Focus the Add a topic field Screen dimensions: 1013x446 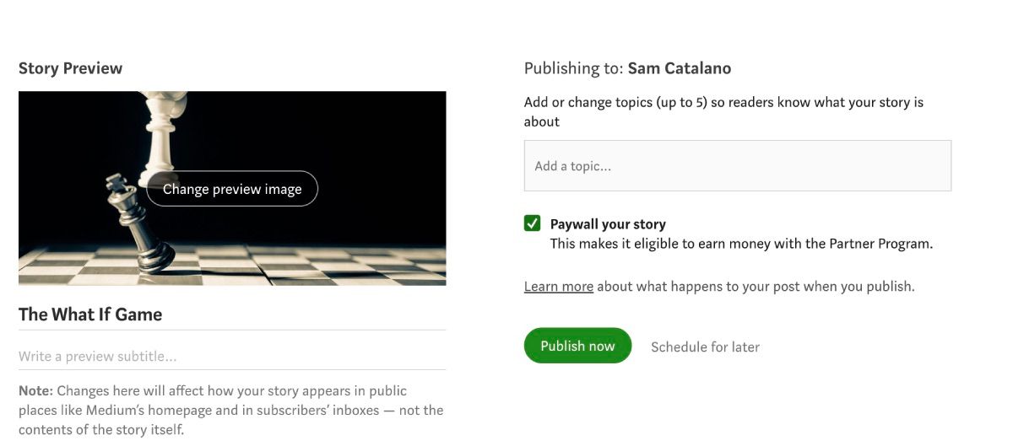[737, 166]
